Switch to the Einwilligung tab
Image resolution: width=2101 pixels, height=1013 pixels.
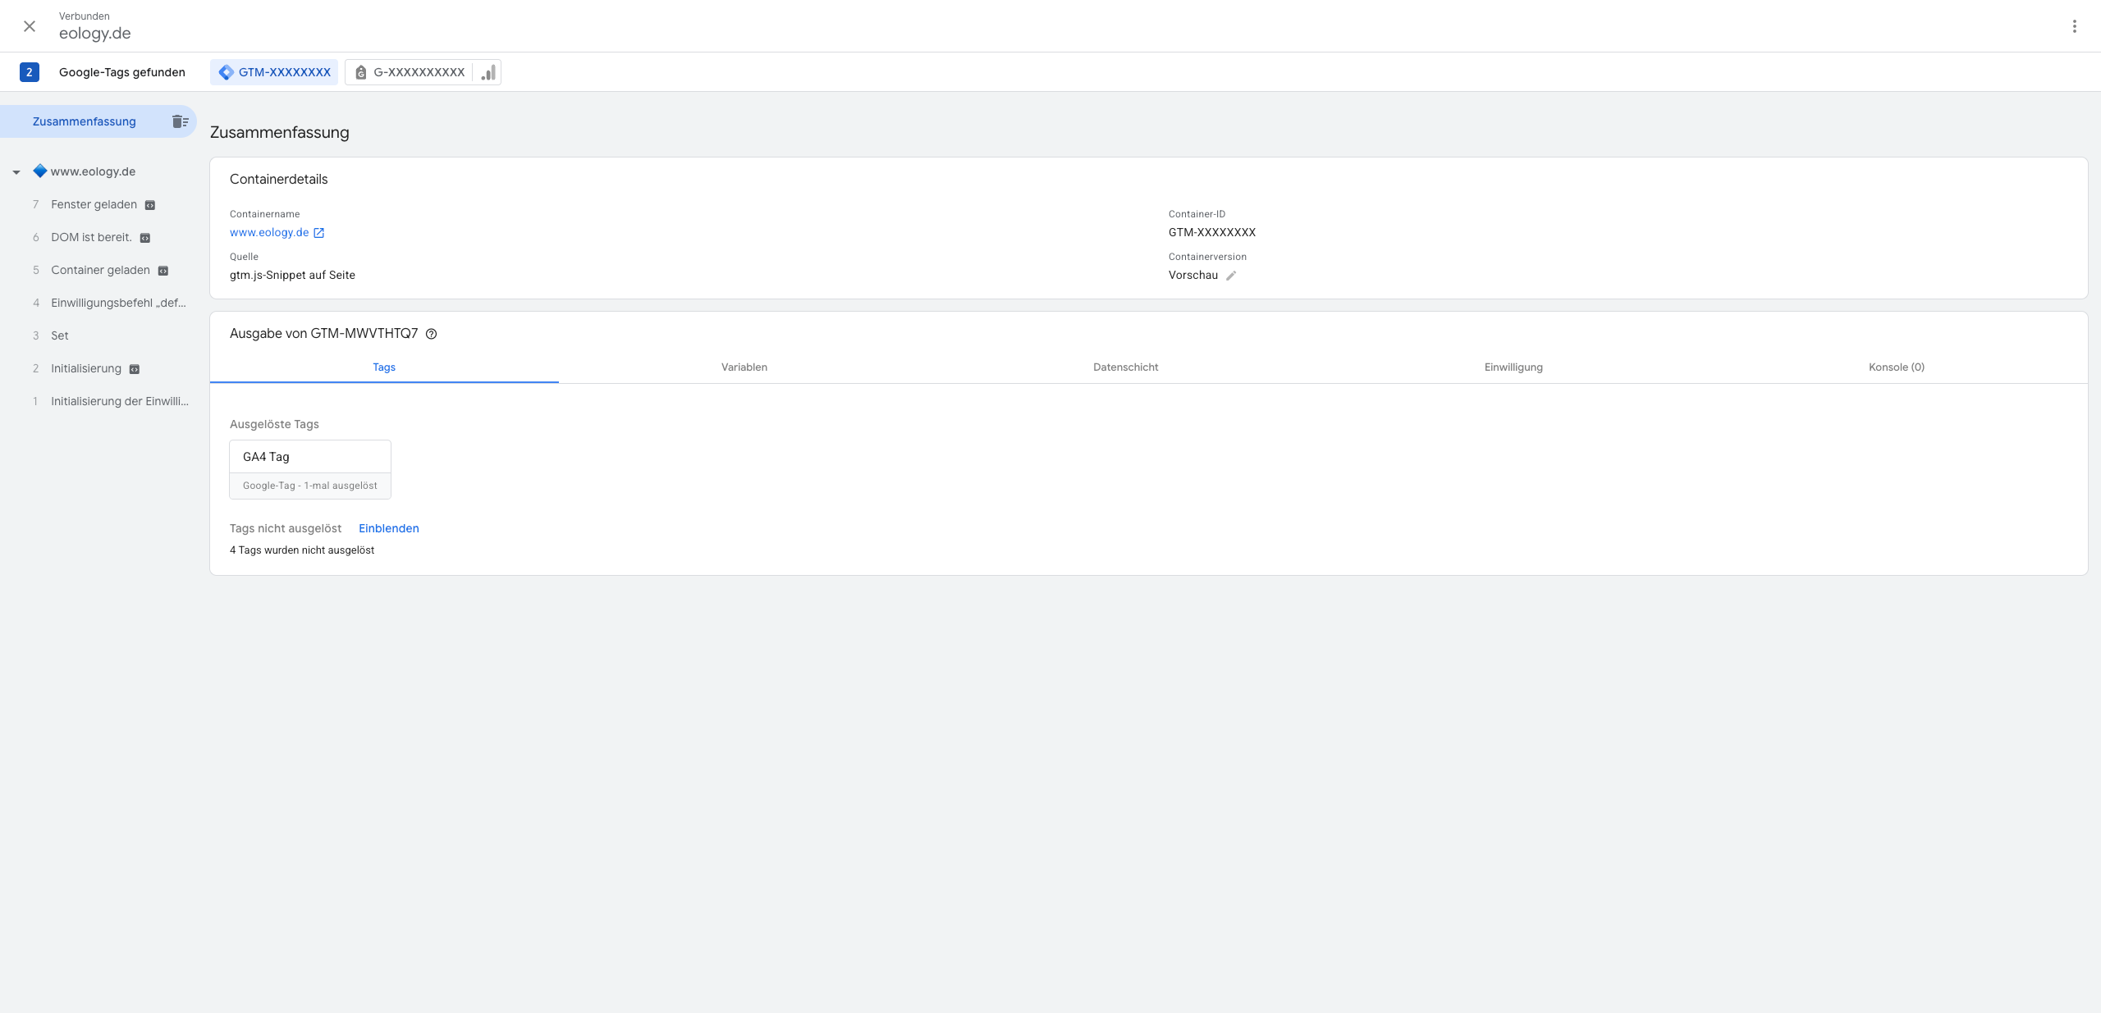tap(1513, 367)
